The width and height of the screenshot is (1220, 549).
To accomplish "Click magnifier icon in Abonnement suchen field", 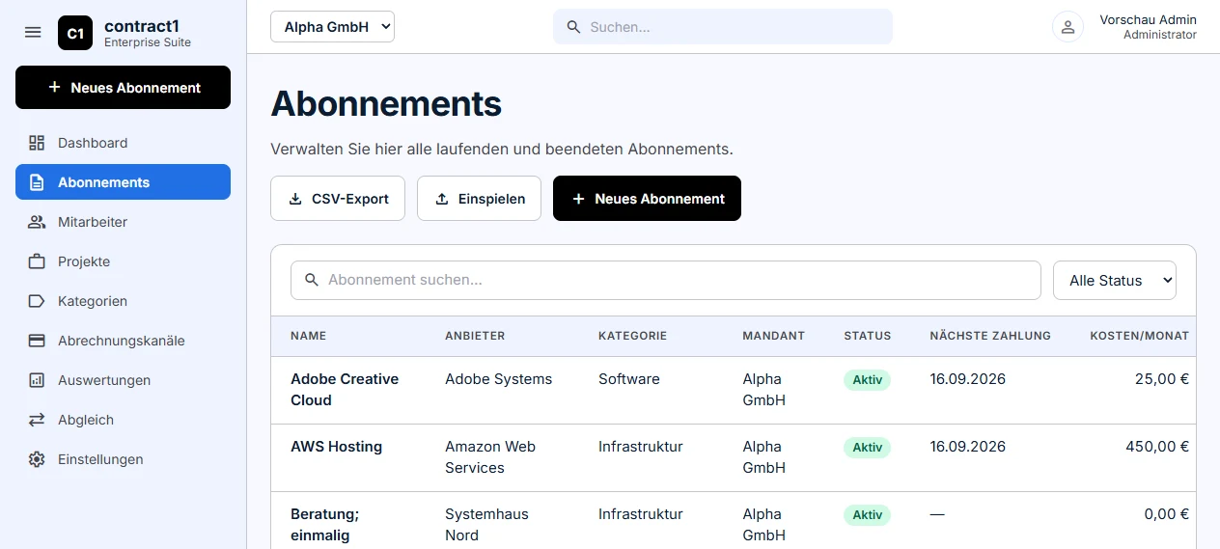I will 312,280.
